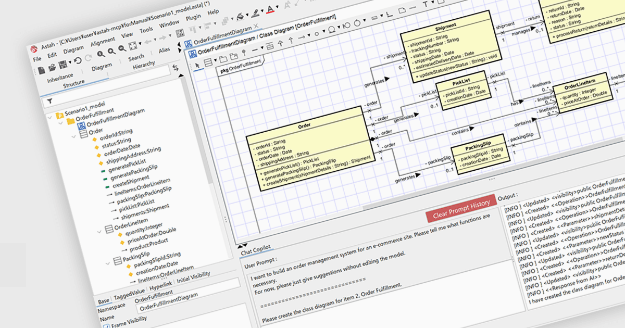This screenshot has height=328, width=625.
Task: Select the Association line tool in palette
Action: click(x=255, y=50)
